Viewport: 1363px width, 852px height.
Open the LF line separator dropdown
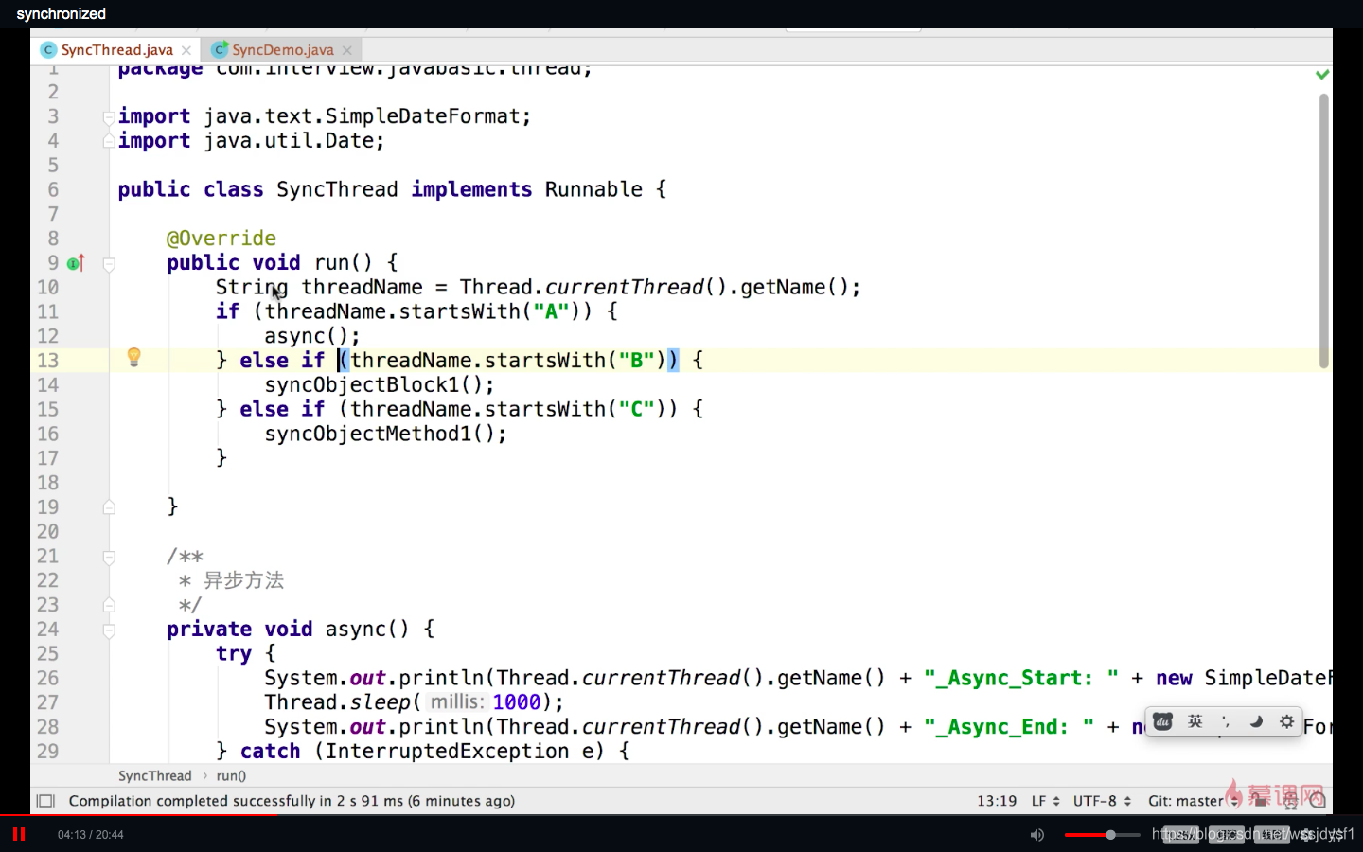[1046, 801]
